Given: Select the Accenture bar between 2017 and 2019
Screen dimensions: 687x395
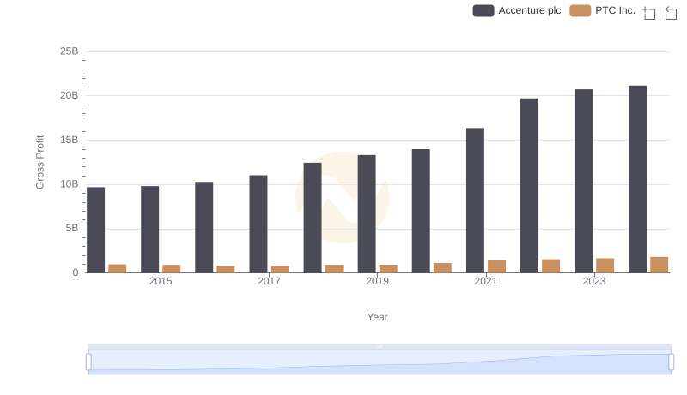Looking at the screenshot, I should [x=313, y=218].
